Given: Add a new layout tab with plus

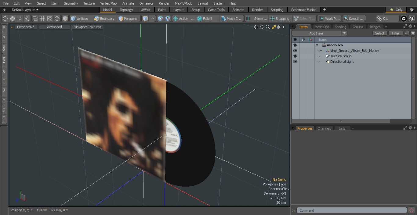Looking at the screenshot, I should [325, 10].
